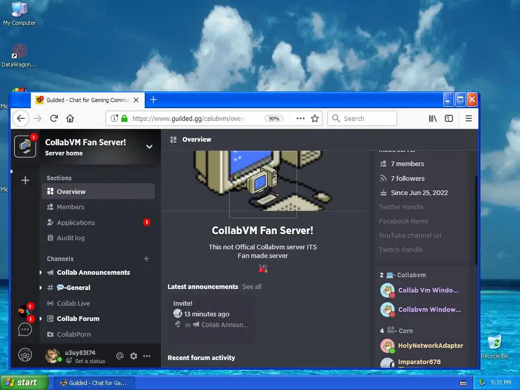The image size is (520, 390).
Task: Click the u3uy83t74 user avatar
Action: (x=53, y=356)
